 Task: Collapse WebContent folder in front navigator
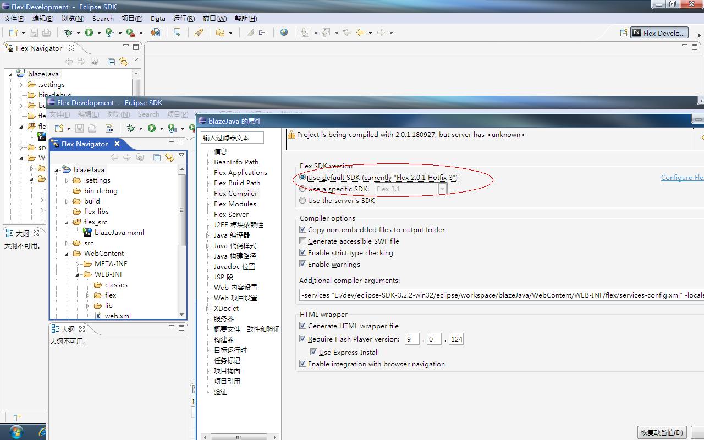pyautogui.click(x=67, y=254)
